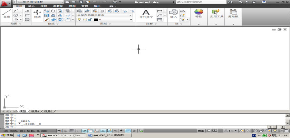Toggle layer lock padlock icon
This screenshot has width=290, height=138.
coord(90,20)
